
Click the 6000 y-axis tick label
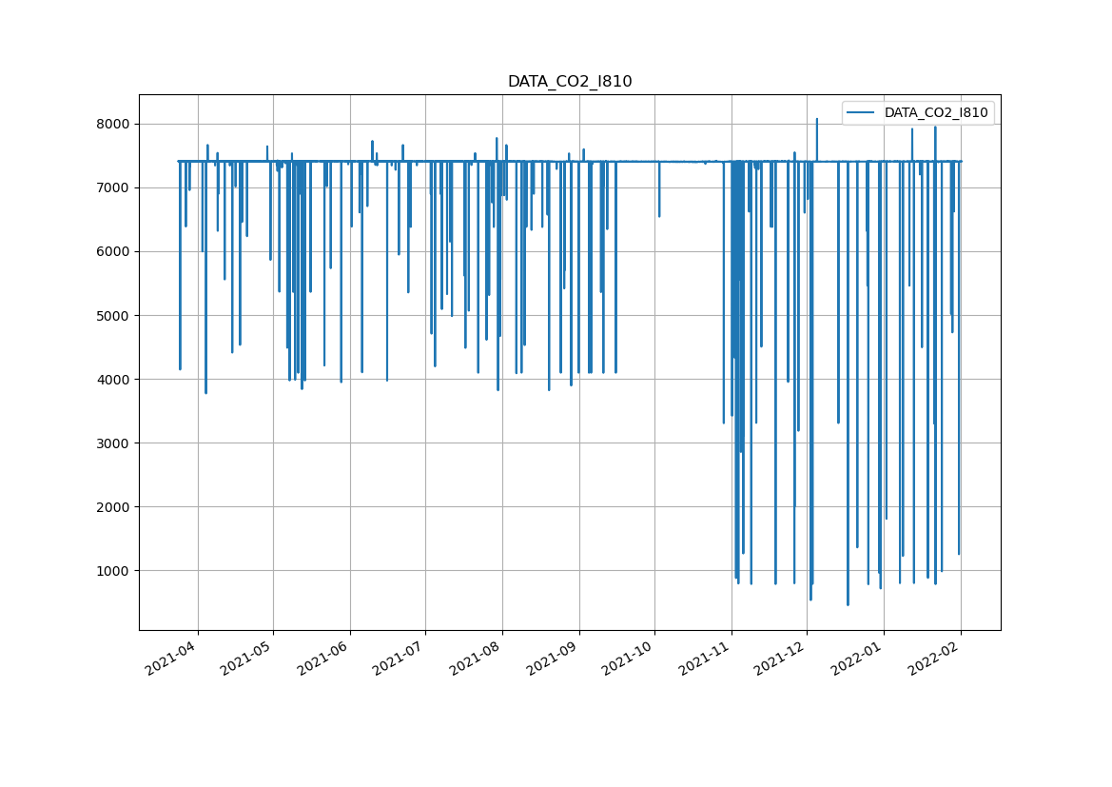(113, 251)
